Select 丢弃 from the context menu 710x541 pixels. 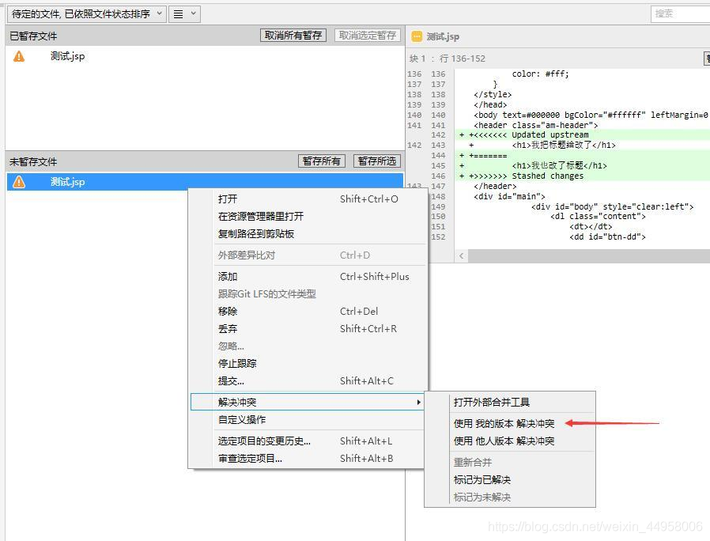tap(228, 329)
